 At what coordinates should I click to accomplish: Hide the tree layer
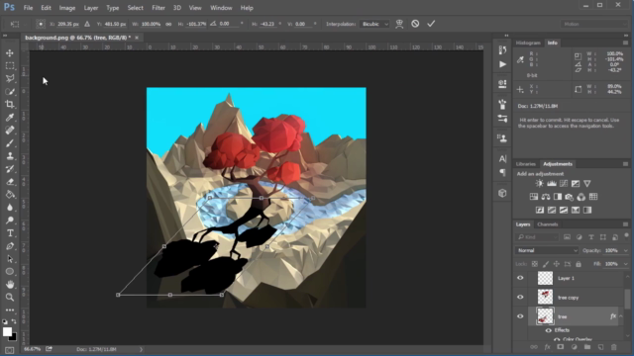(520, 316)
